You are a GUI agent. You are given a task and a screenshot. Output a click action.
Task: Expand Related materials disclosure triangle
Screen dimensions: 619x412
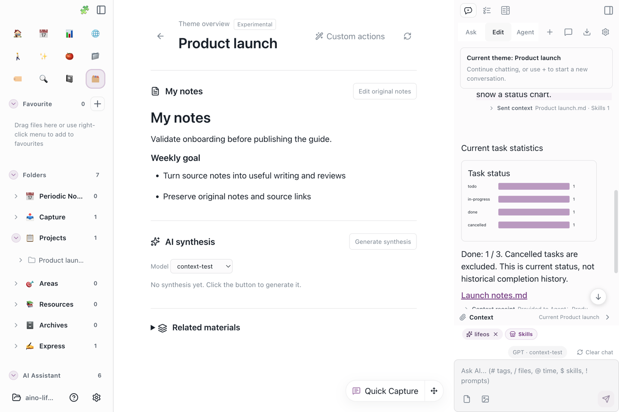[x=153, y=327]
